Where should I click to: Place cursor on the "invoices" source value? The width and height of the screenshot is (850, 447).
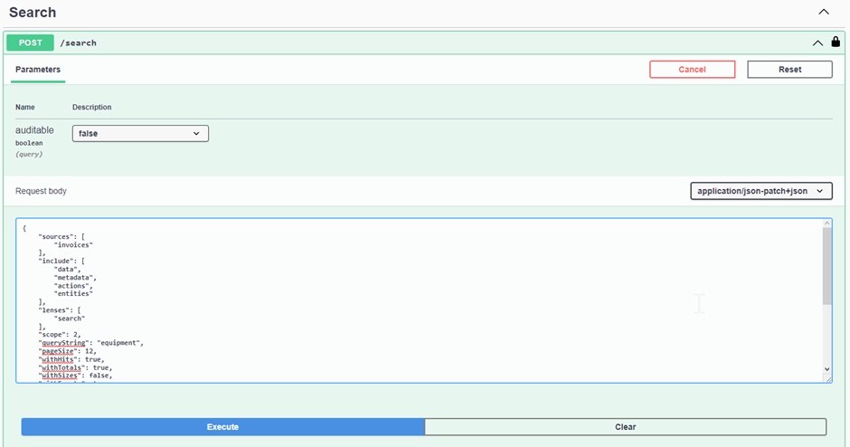[73, 245]
